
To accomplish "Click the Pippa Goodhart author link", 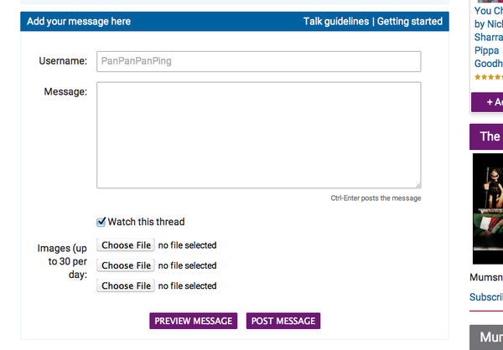I will (x=488, y=57).
